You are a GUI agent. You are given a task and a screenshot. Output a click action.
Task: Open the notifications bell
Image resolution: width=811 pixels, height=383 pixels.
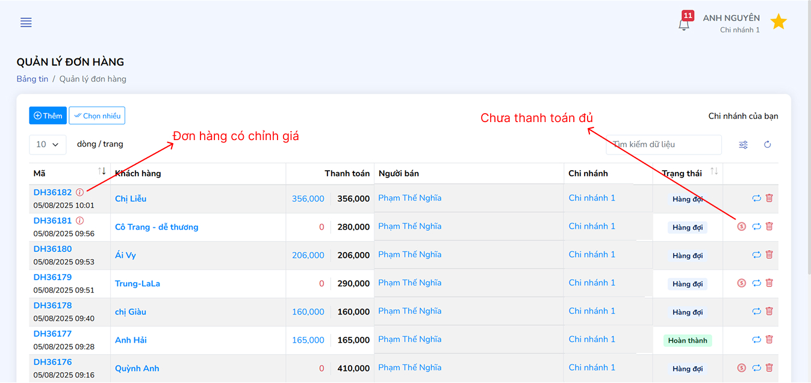click(x=684, y=25)
